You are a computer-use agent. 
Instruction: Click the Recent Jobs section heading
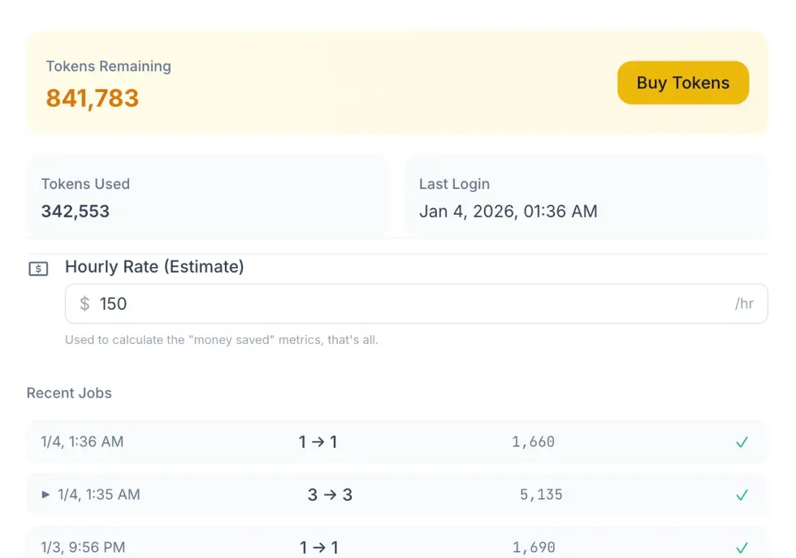click(68, 393)
